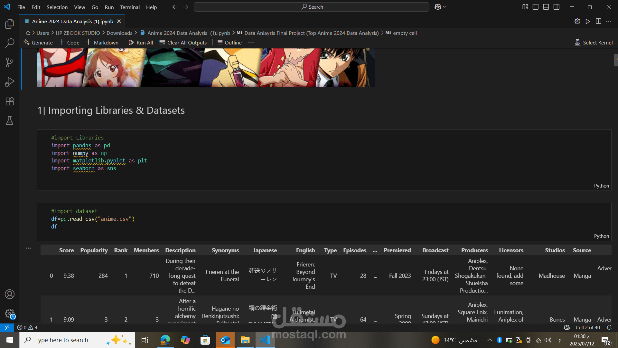Click Cell 2 of 40 status entry
Screen dimensions: 618x348
pos(588,327)
